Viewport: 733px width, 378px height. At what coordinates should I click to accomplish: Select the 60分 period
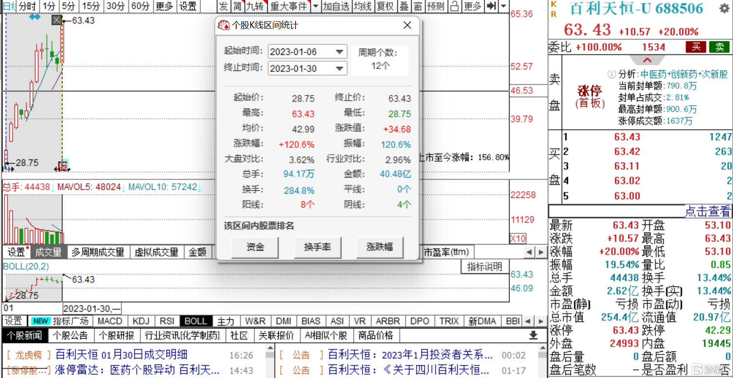[x=140, y=6]
